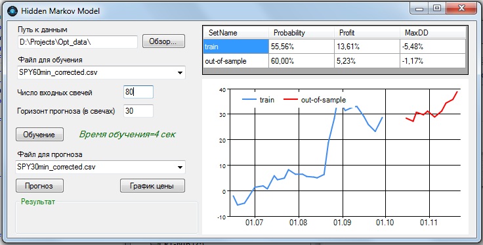Click the 55,56% probability cell
Viewport: 483px width, 245px height.
click(302, 47)
